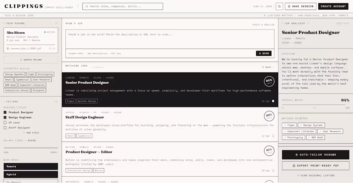Click the Tech & Design Jobs breadcrumb

point(19,15)
